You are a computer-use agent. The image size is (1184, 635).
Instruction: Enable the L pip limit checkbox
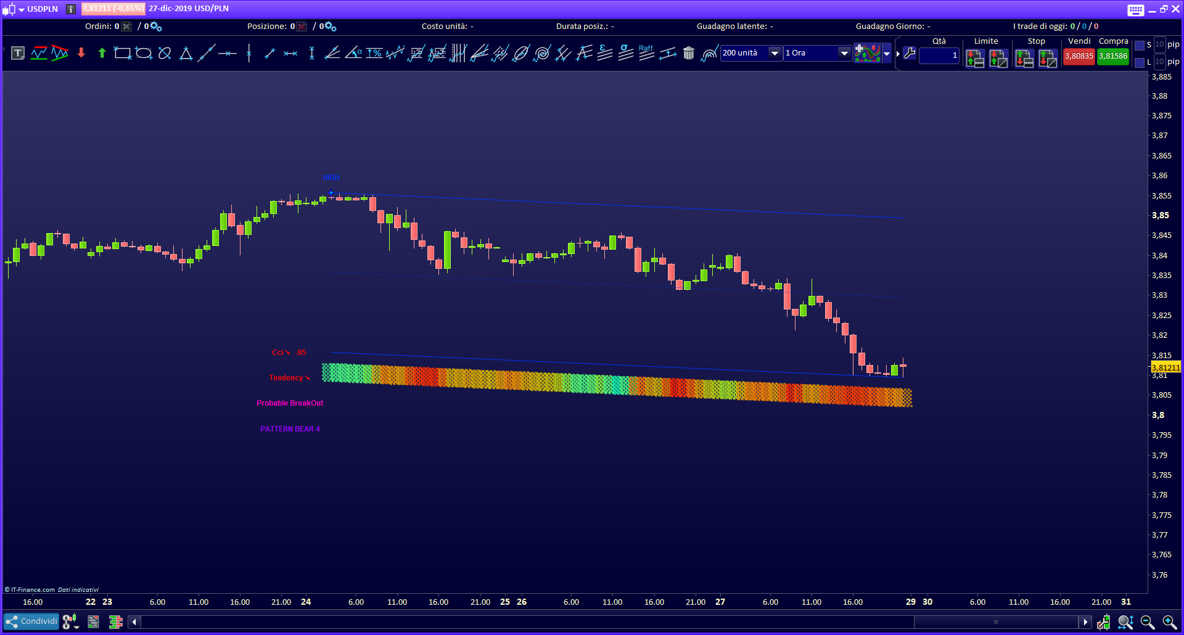click(x=1140, y=62)
